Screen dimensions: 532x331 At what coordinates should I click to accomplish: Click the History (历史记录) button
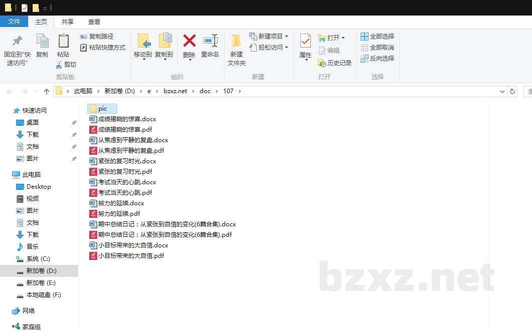click(x=335, y=63)
